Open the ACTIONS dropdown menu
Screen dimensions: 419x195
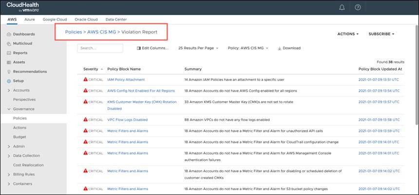[x=348, y=34]
